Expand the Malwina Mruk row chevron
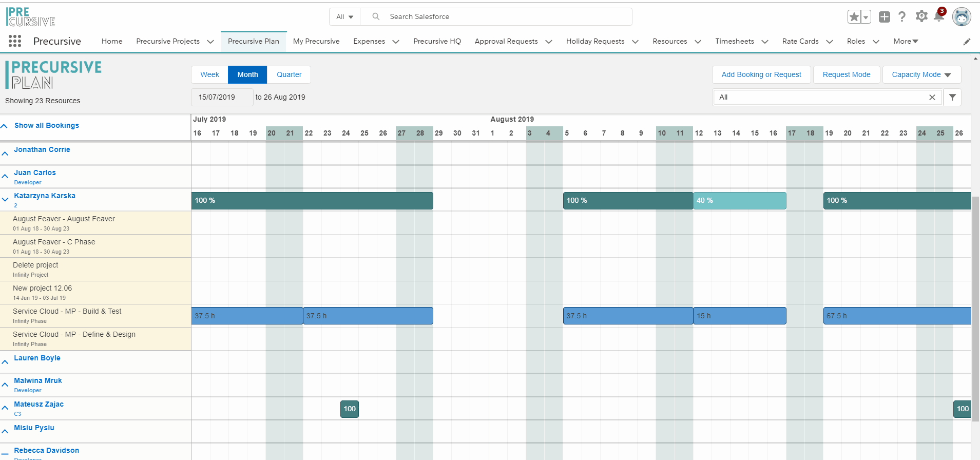This screenshot has height=460, width=980. pyautogui.click(x=5, y=385)
